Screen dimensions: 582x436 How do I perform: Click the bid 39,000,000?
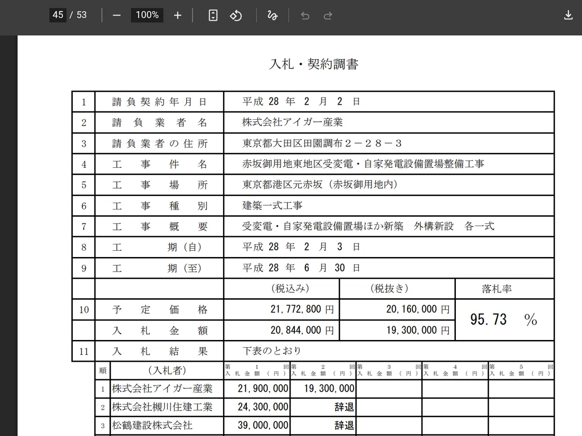[x=263, y=425]
